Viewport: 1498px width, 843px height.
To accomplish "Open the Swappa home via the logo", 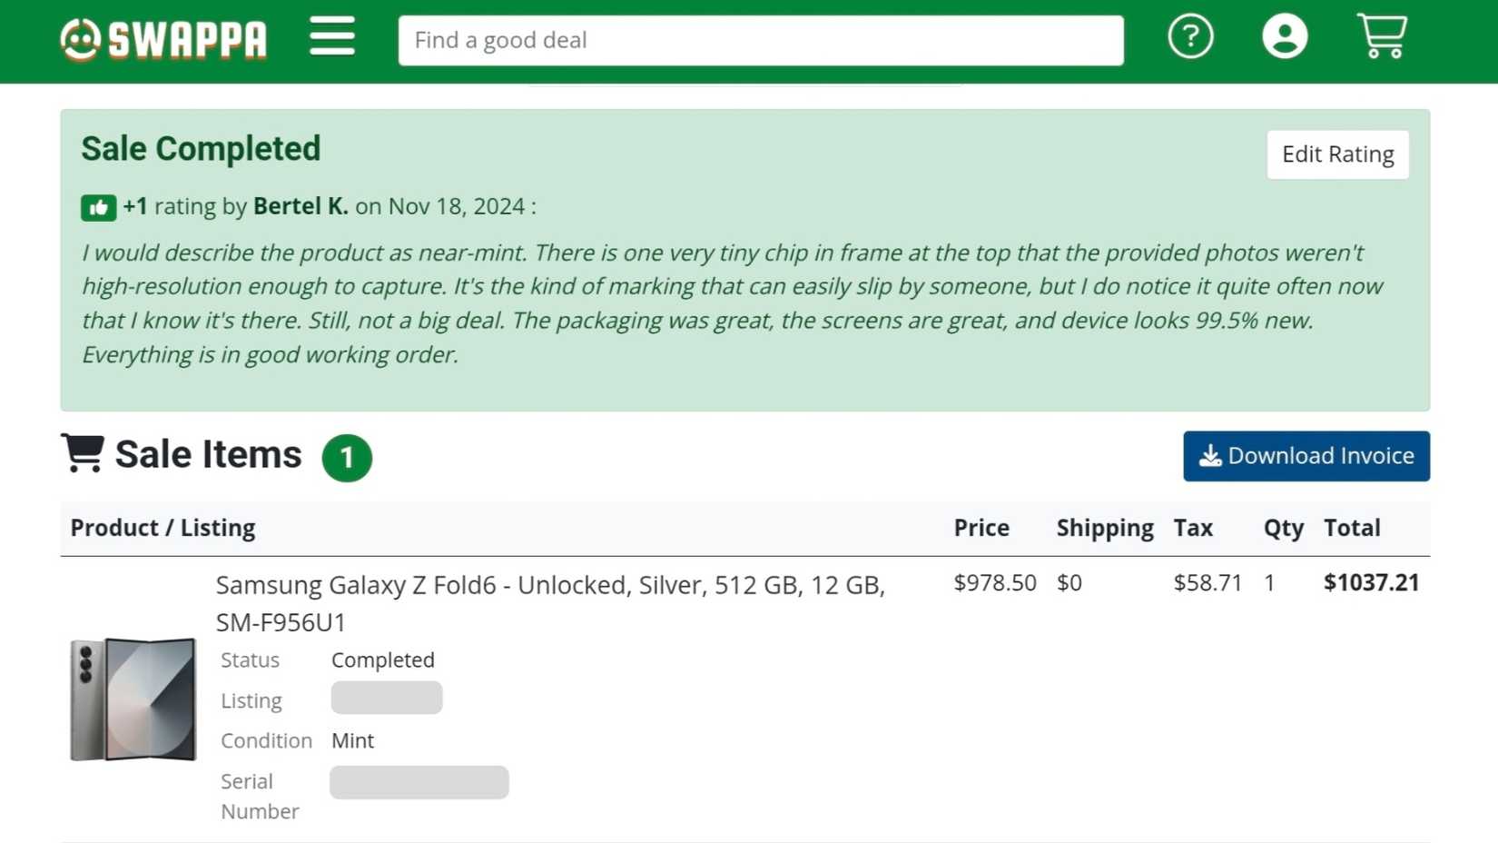I will coord(163,38).
